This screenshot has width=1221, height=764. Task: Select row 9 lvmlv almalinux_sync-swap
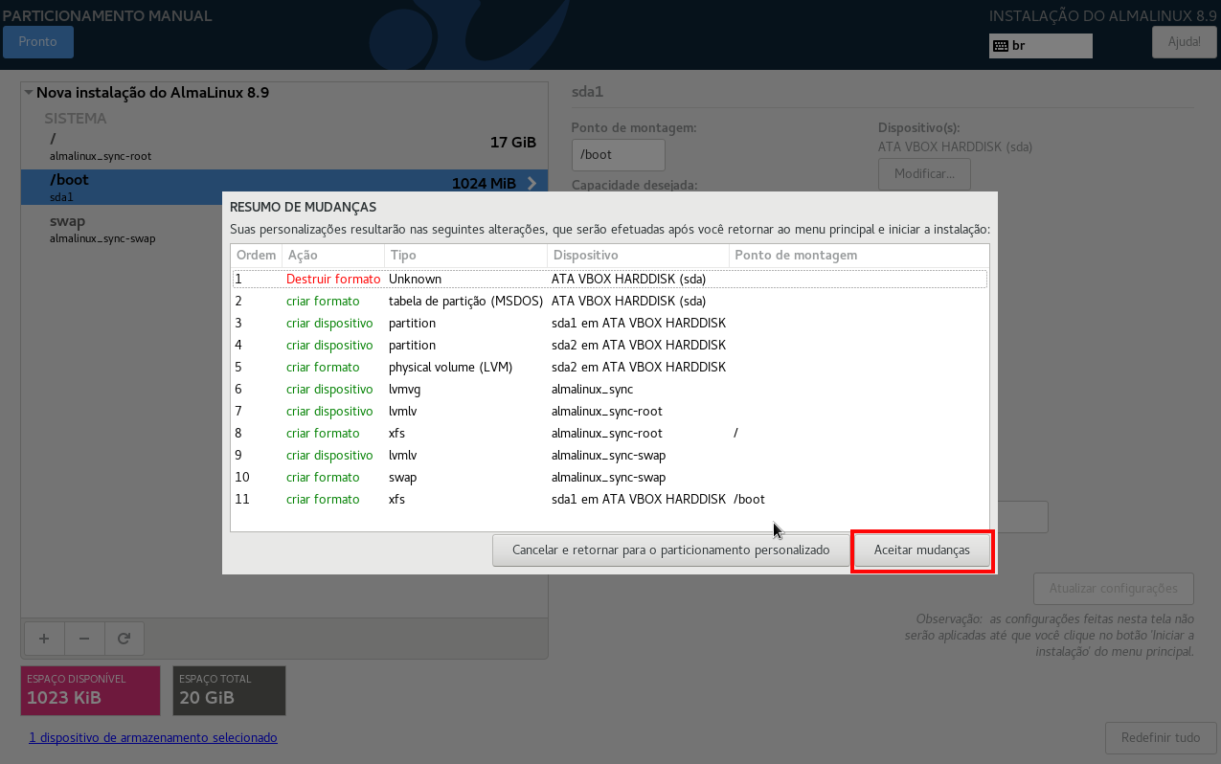click(610, 455)
